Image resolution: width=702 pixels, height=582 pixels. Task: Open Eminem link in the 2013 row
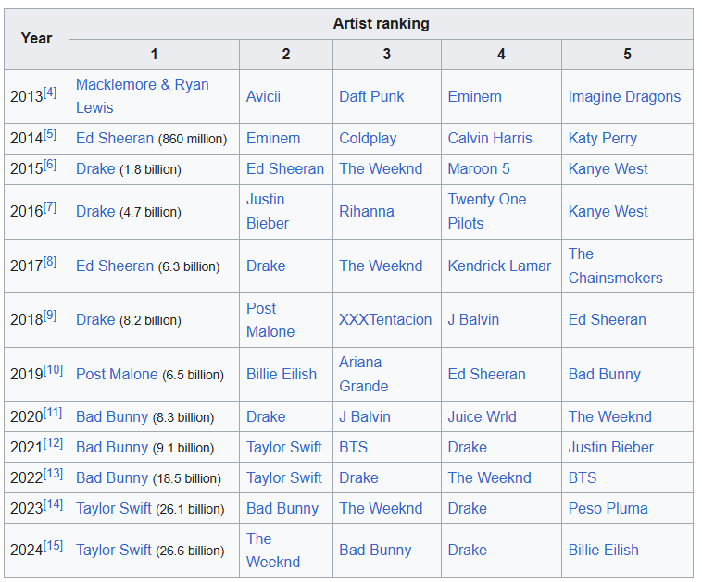coord(474,96)
